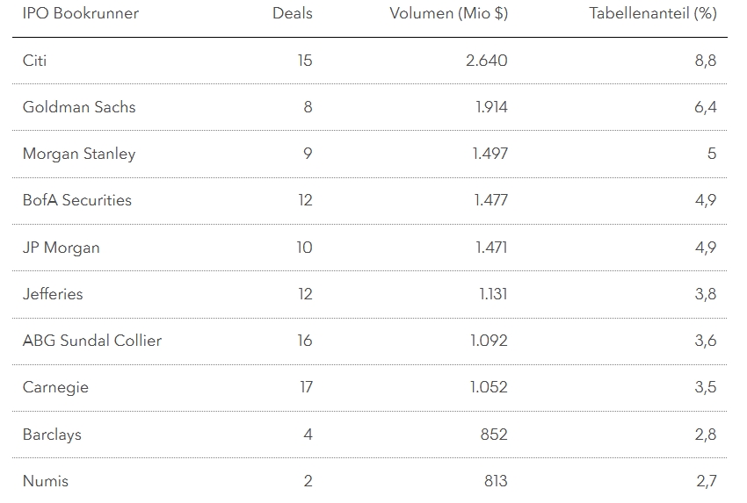Select the Barclays entry

click(52, 435)
